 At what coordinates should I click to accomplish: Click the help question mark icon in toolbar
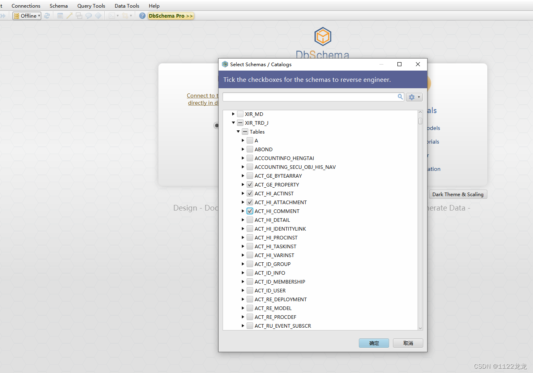coord(142,16)
